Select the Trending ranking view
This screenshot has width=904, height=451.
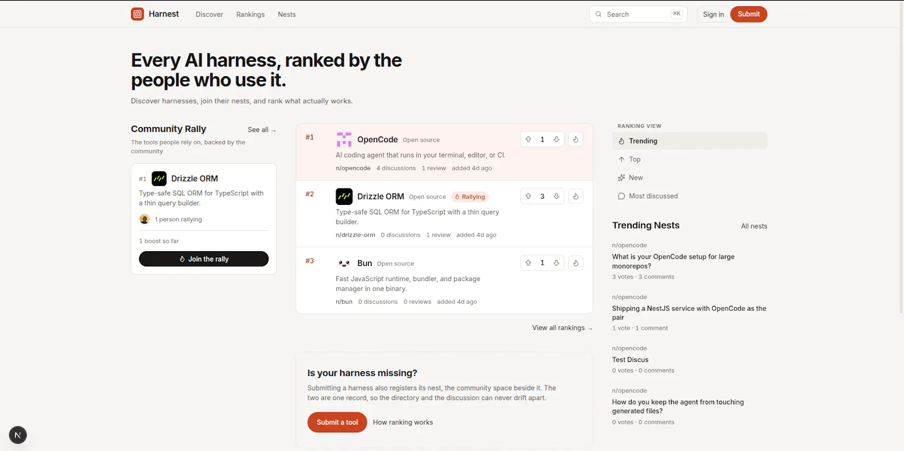pyautogui.click(x=689, y=141)
